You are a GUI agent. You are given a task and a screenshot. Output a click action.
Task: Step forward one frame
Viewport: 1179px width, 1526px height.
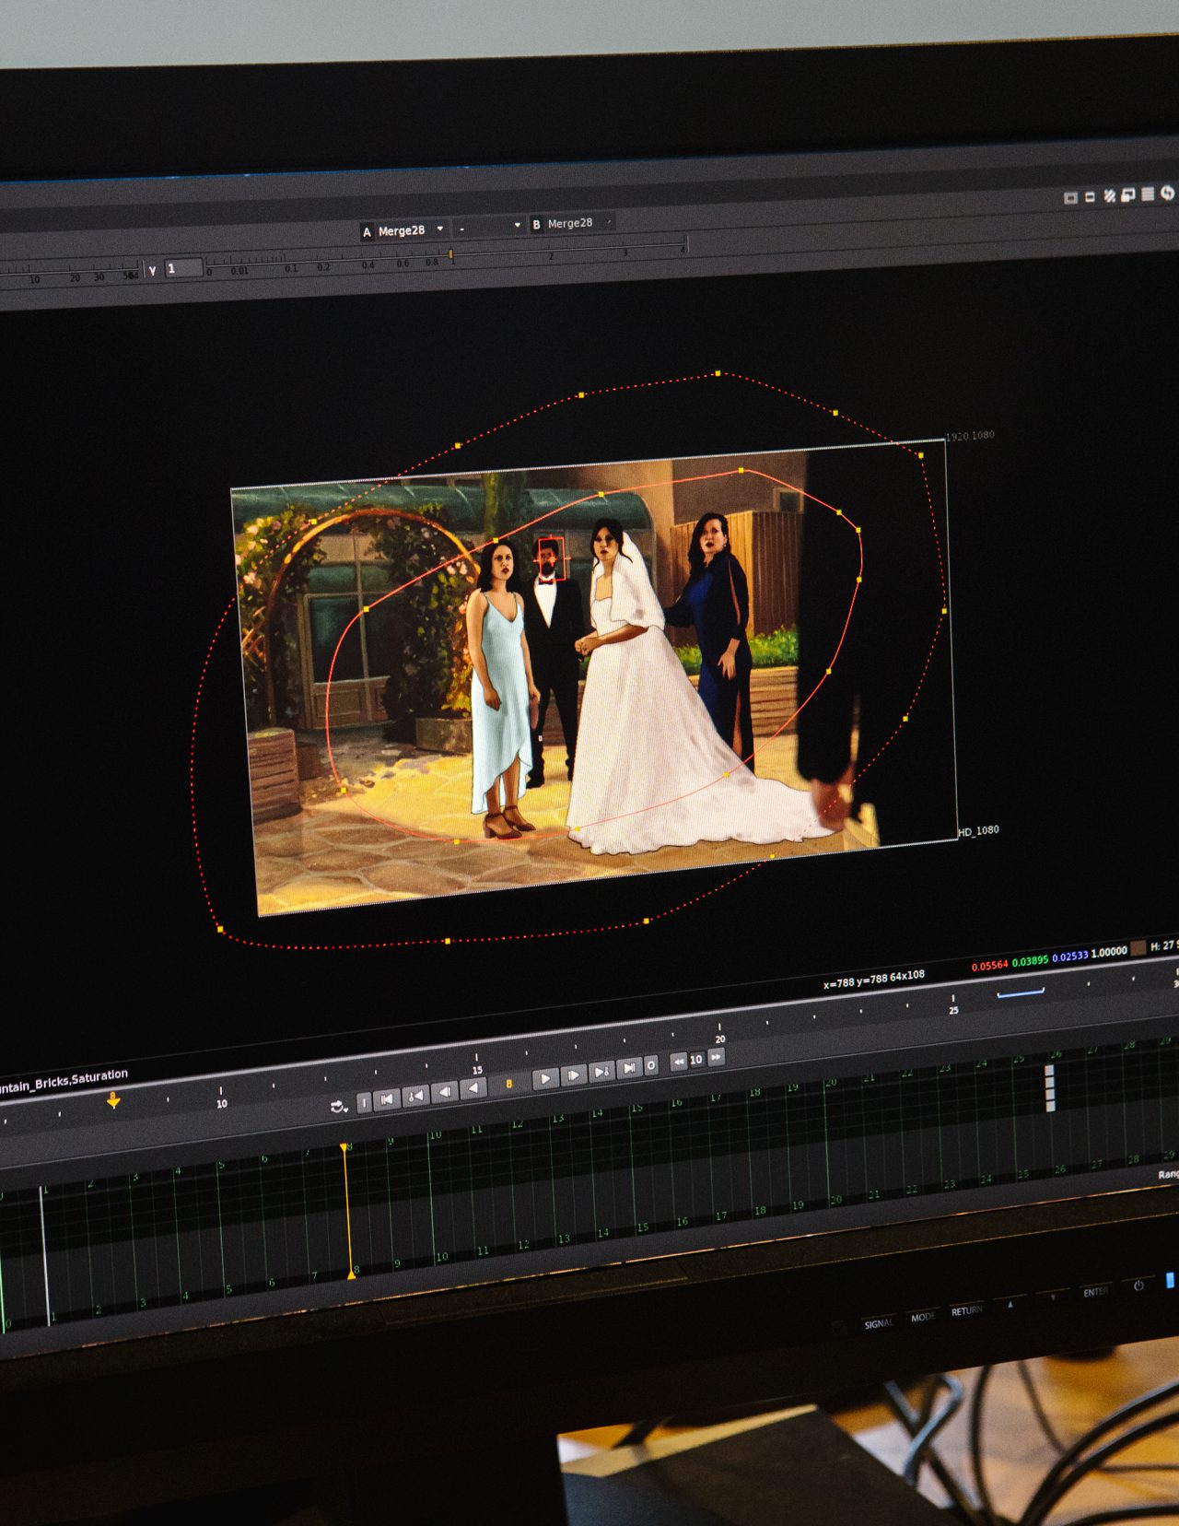pos(574,1074)
